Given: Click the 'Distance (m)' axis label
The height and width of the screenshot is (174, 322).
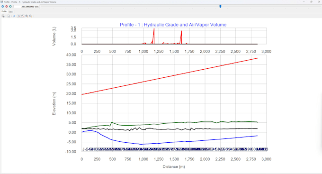Looking at the screenshot, I should (x=174, y=166).
